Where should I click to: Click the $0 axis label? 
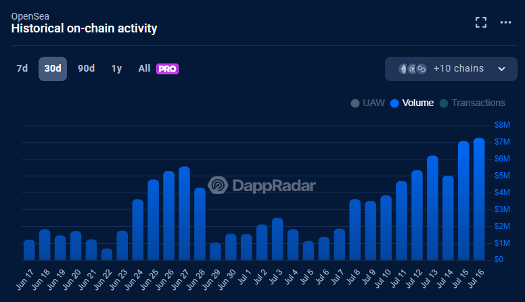(499, 259)
